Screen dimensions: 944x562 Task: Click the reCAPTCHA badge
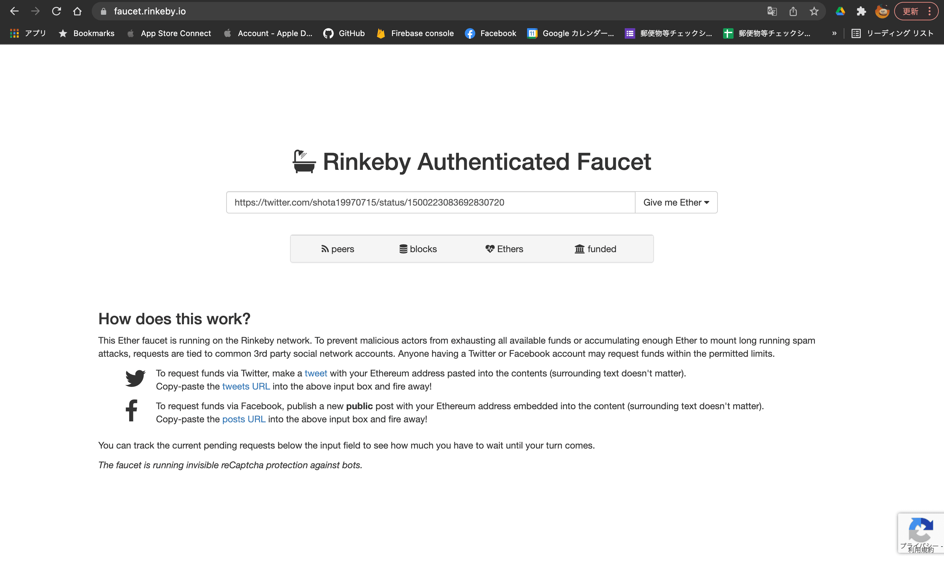point(920,533)
